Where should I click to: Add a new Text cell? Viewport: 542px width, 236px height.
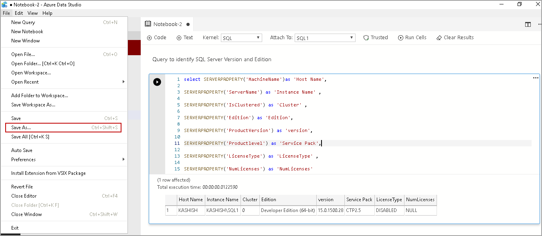(184, 38)
